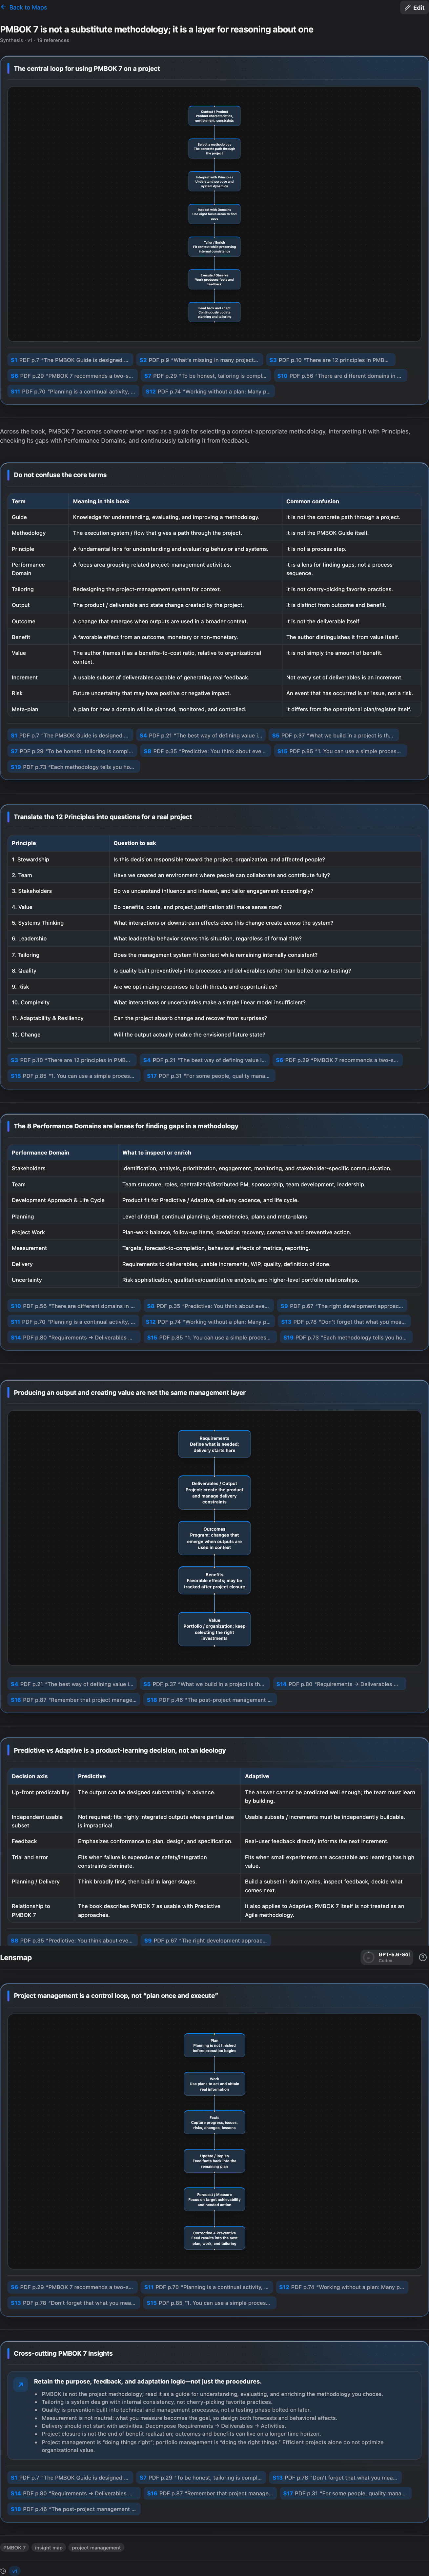The height and width of the screenshot is (2576, 429).
Task: Click the Question to ask column header
Action: click(x=135, y=843)
